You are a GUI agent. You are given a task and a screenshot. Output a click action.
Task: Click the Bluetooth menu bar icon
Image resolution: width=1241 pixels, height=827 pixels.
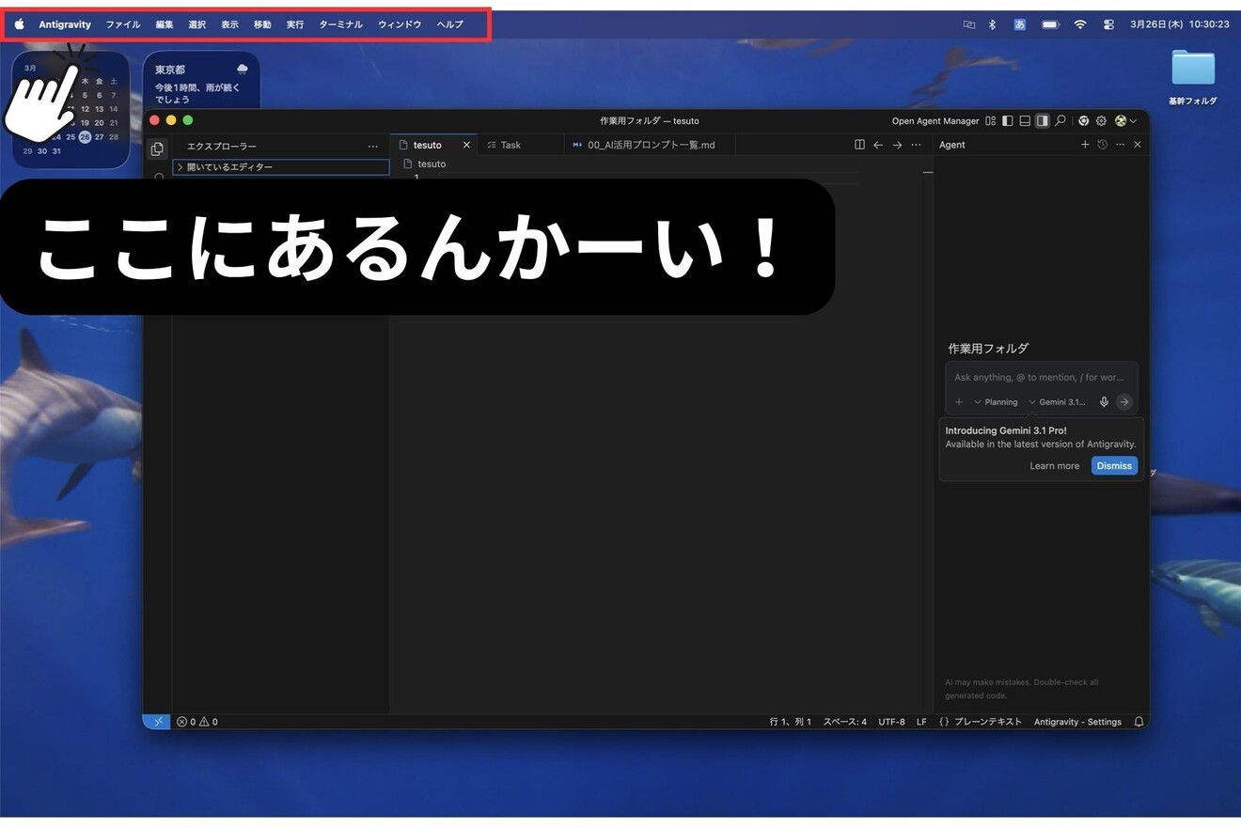tap(993, 24)
